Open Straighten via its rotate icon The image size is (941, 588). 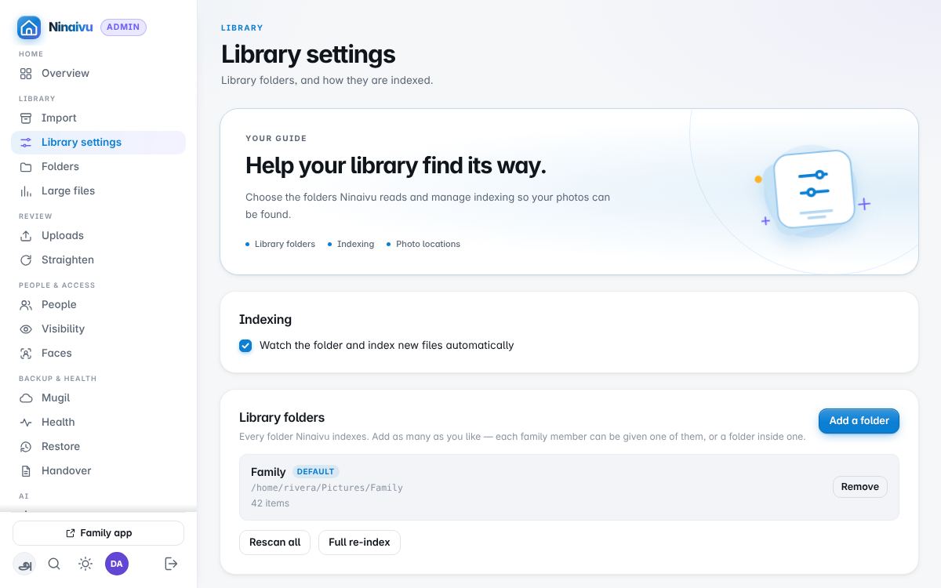26,260
